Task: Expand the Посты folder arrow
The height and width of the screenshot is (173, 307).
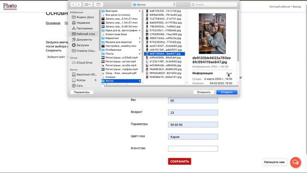Action: pos(140,53)
